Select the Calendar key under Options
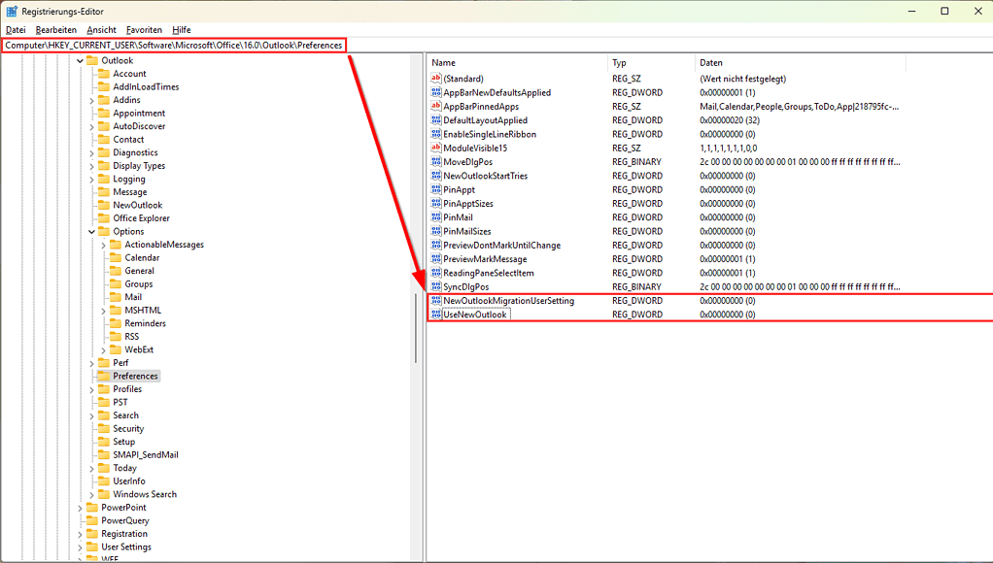The image size is (993, 563). pyautogui.click(x=142, y=258)
